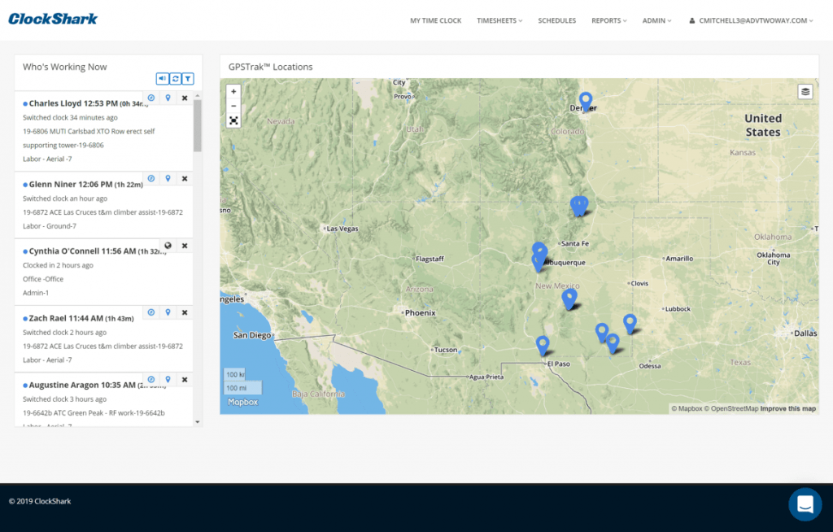Screen dimensions: 833x532
Task: Select the map marker just north of El Paso
Action: [x=543, y=345]
